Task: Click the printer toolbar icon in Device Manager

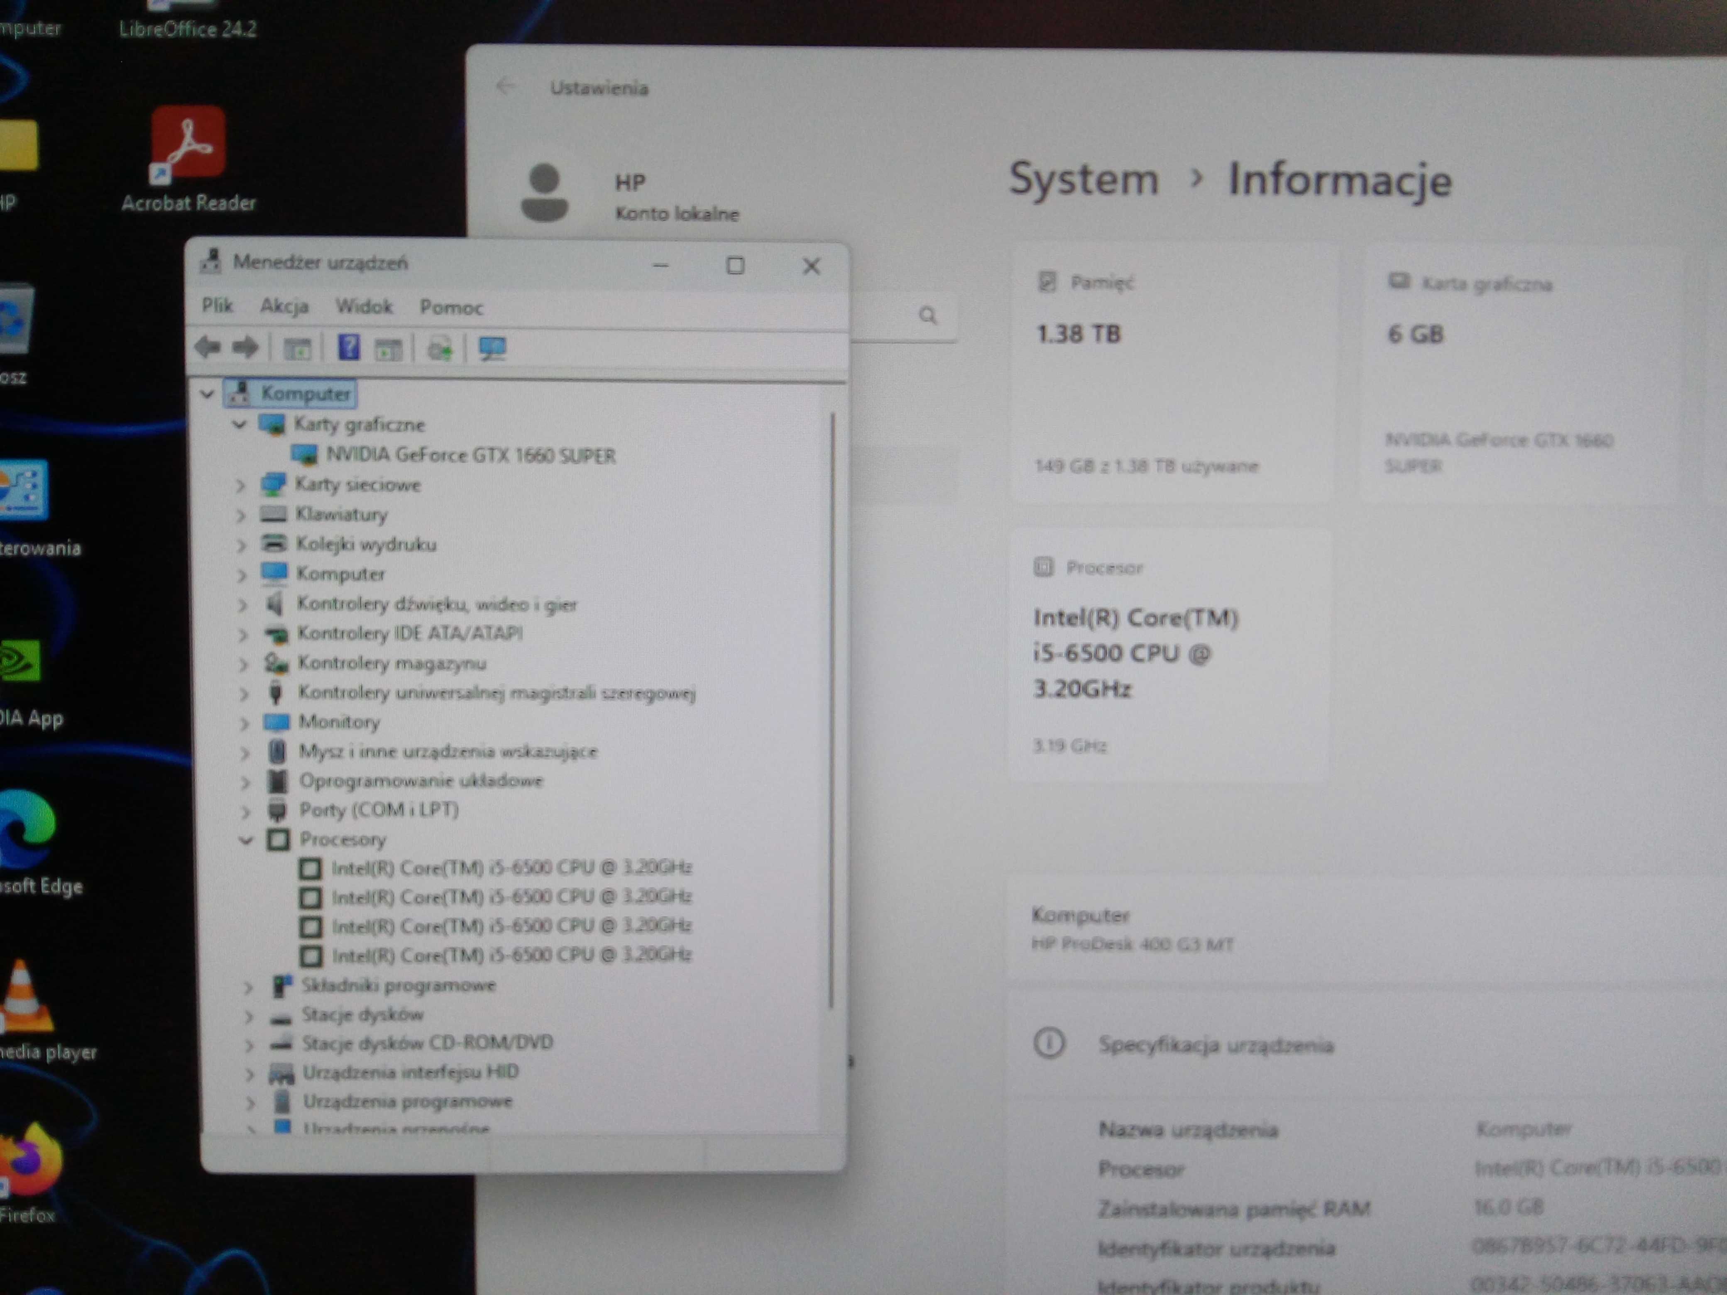Action: coord(440,349)
